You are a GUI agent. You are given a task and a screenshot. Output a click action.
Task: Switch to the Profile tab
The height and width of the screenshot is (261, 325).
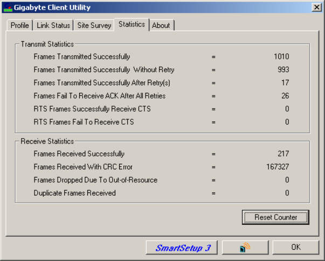click(20, 25)
